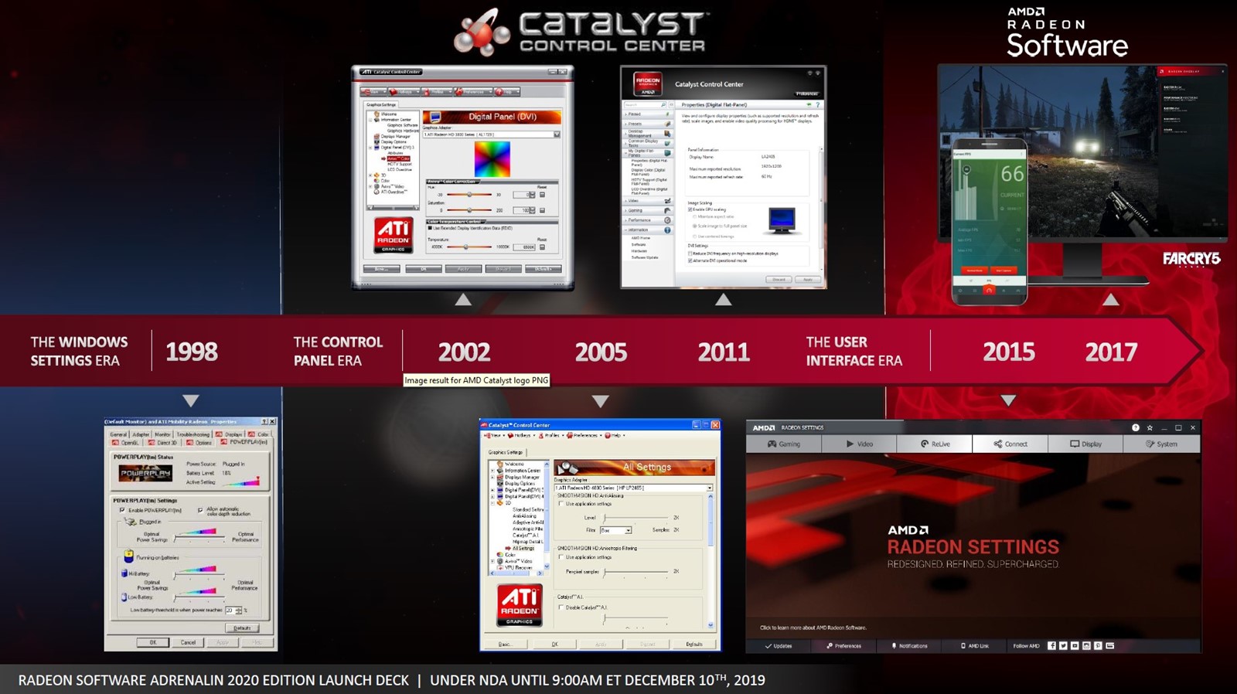
Task: Open Hotkeys menu in 2005 Catalyst toolbar
Action: click(520, 435)
